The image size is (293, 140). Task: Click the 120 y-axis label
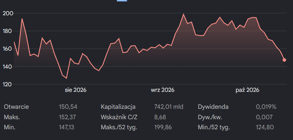7,84
